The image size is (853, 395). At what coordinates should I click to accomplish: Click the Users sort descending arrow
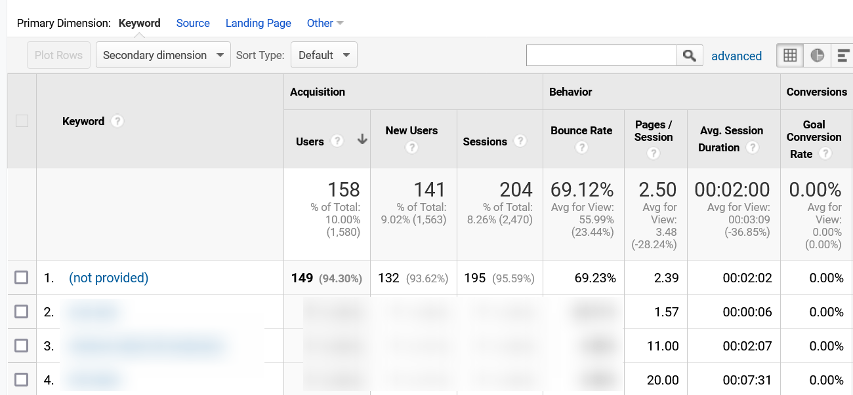coord(362,140)
